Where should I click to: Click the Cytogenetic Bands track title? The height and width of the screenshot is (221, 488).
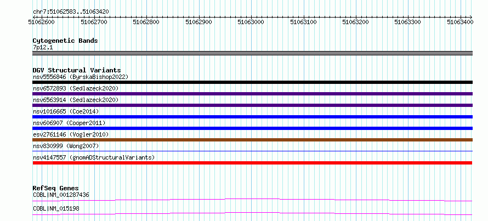click(x=65, y=41)
